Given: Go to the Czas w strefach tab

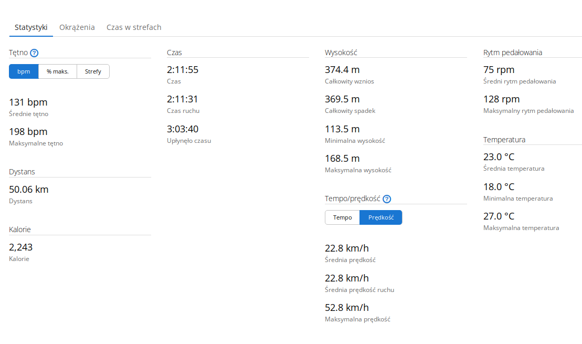Looking at the screenshot, I should coord(134,27).
